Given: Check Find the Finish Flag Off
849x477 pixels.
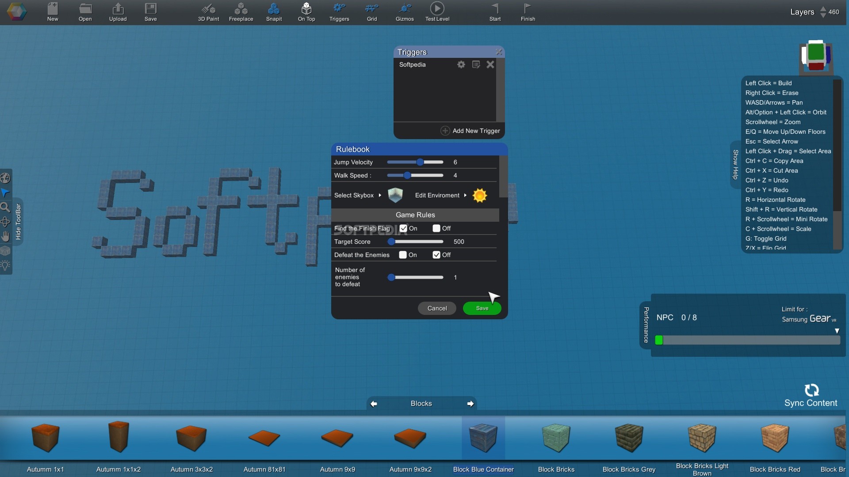Looking at the screenshot, I should click(436, 228).
